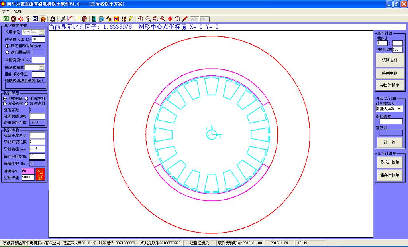Click the red curve graph icon

(x=70, y=19)
